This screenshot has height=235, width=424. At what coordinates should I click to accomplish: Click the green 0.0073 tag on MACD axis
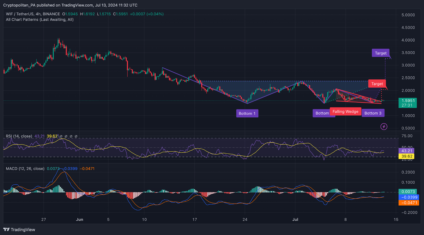point(408,192)
